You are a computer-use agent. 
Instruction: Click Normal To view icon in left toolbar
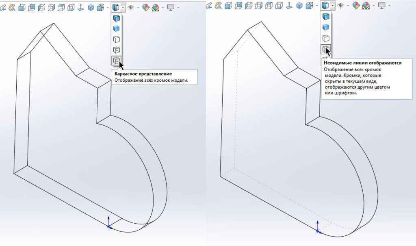[81, 7]
